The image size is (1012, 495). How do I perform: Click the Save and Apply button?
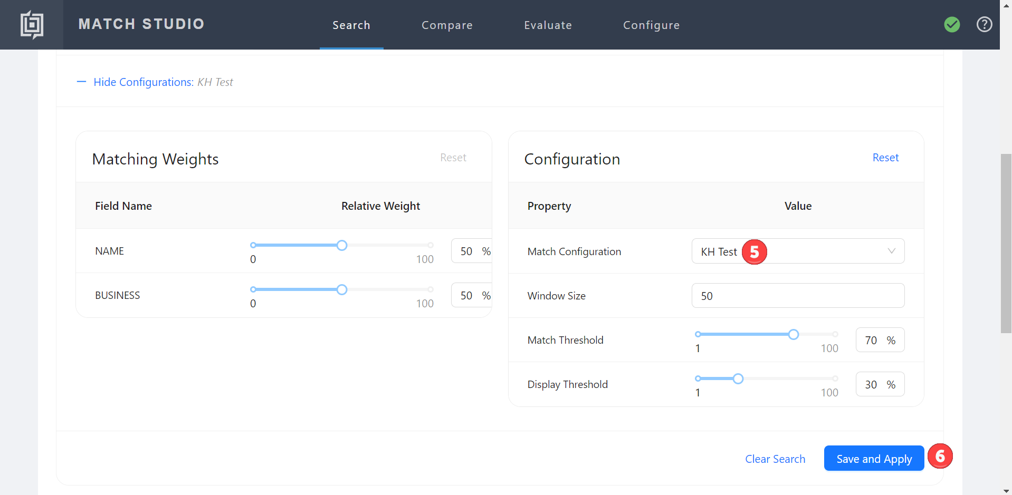click(x=874, y=459)
